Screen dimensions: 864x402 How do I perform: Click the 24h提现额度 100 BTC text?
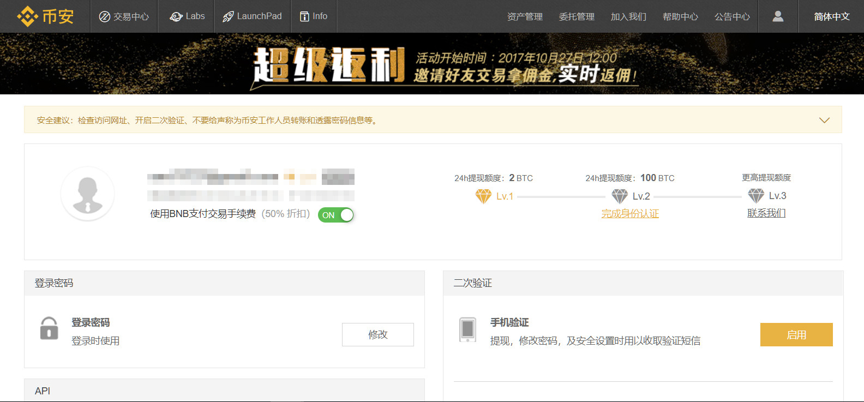point(630,178)
